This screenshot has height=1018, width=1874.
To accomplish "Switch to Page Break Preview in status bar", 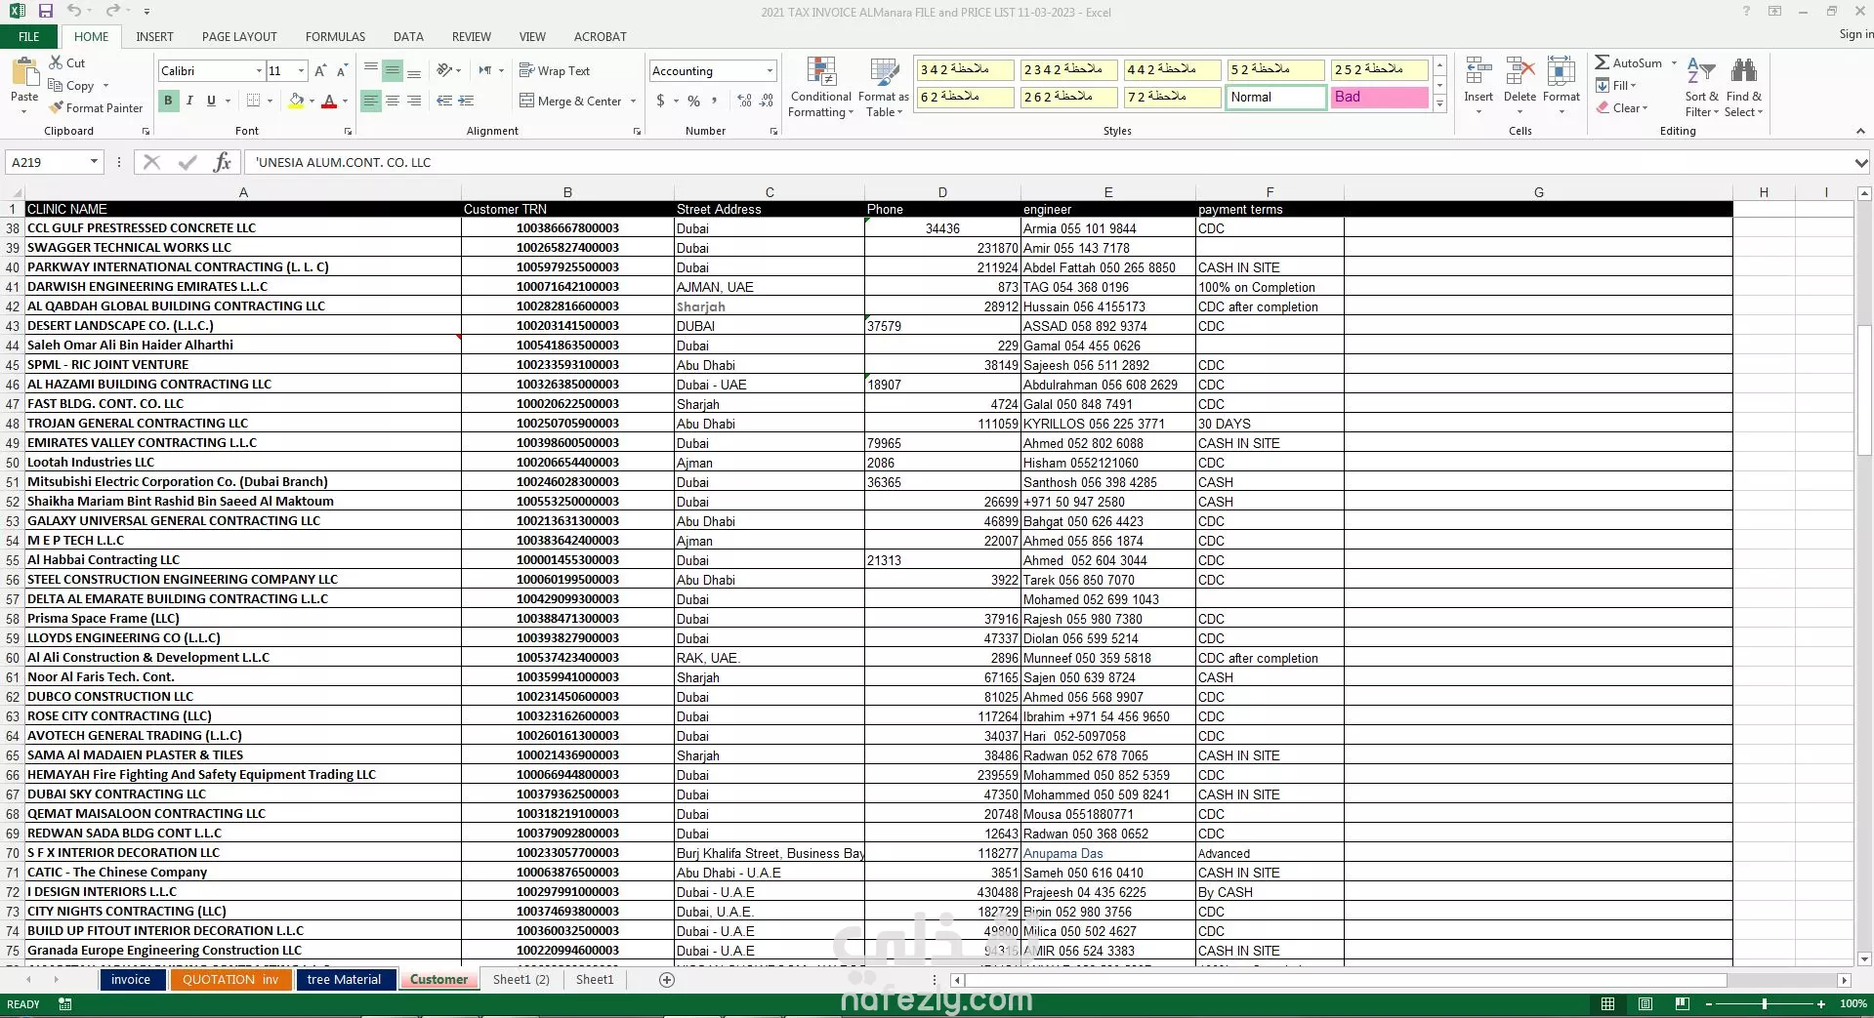I will [x=1682, y=1003].
